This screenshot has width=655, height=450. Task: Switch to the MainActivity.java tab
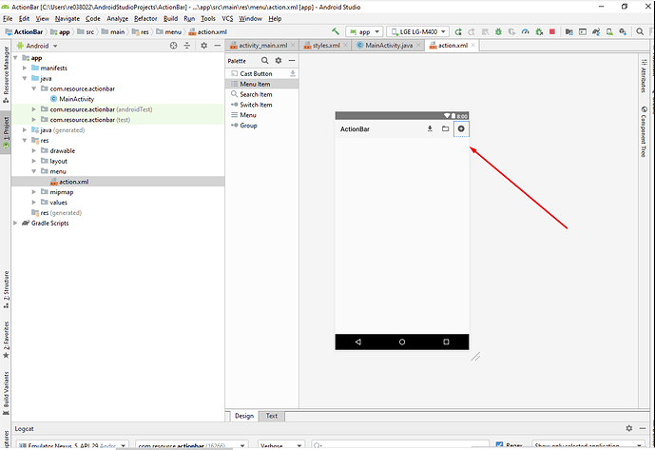389,45
